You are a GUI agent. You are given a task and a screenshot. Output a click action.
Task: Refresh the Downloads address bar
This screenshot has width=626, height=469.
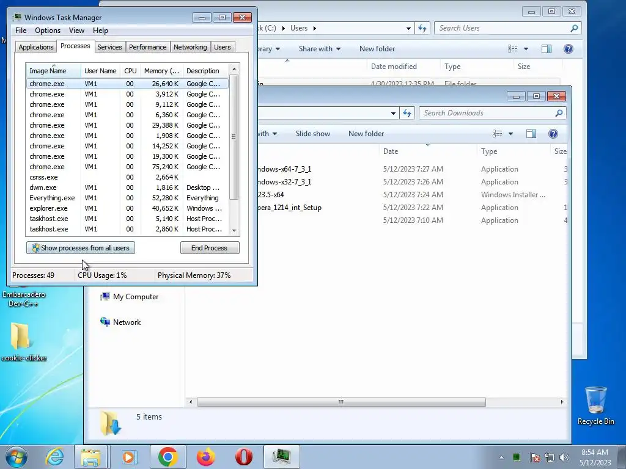pos(407,113)
